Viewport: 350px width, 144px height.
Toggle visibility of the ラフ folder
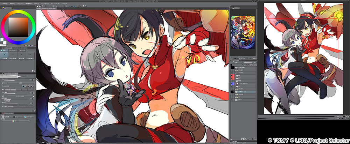[x=232, y=97]
